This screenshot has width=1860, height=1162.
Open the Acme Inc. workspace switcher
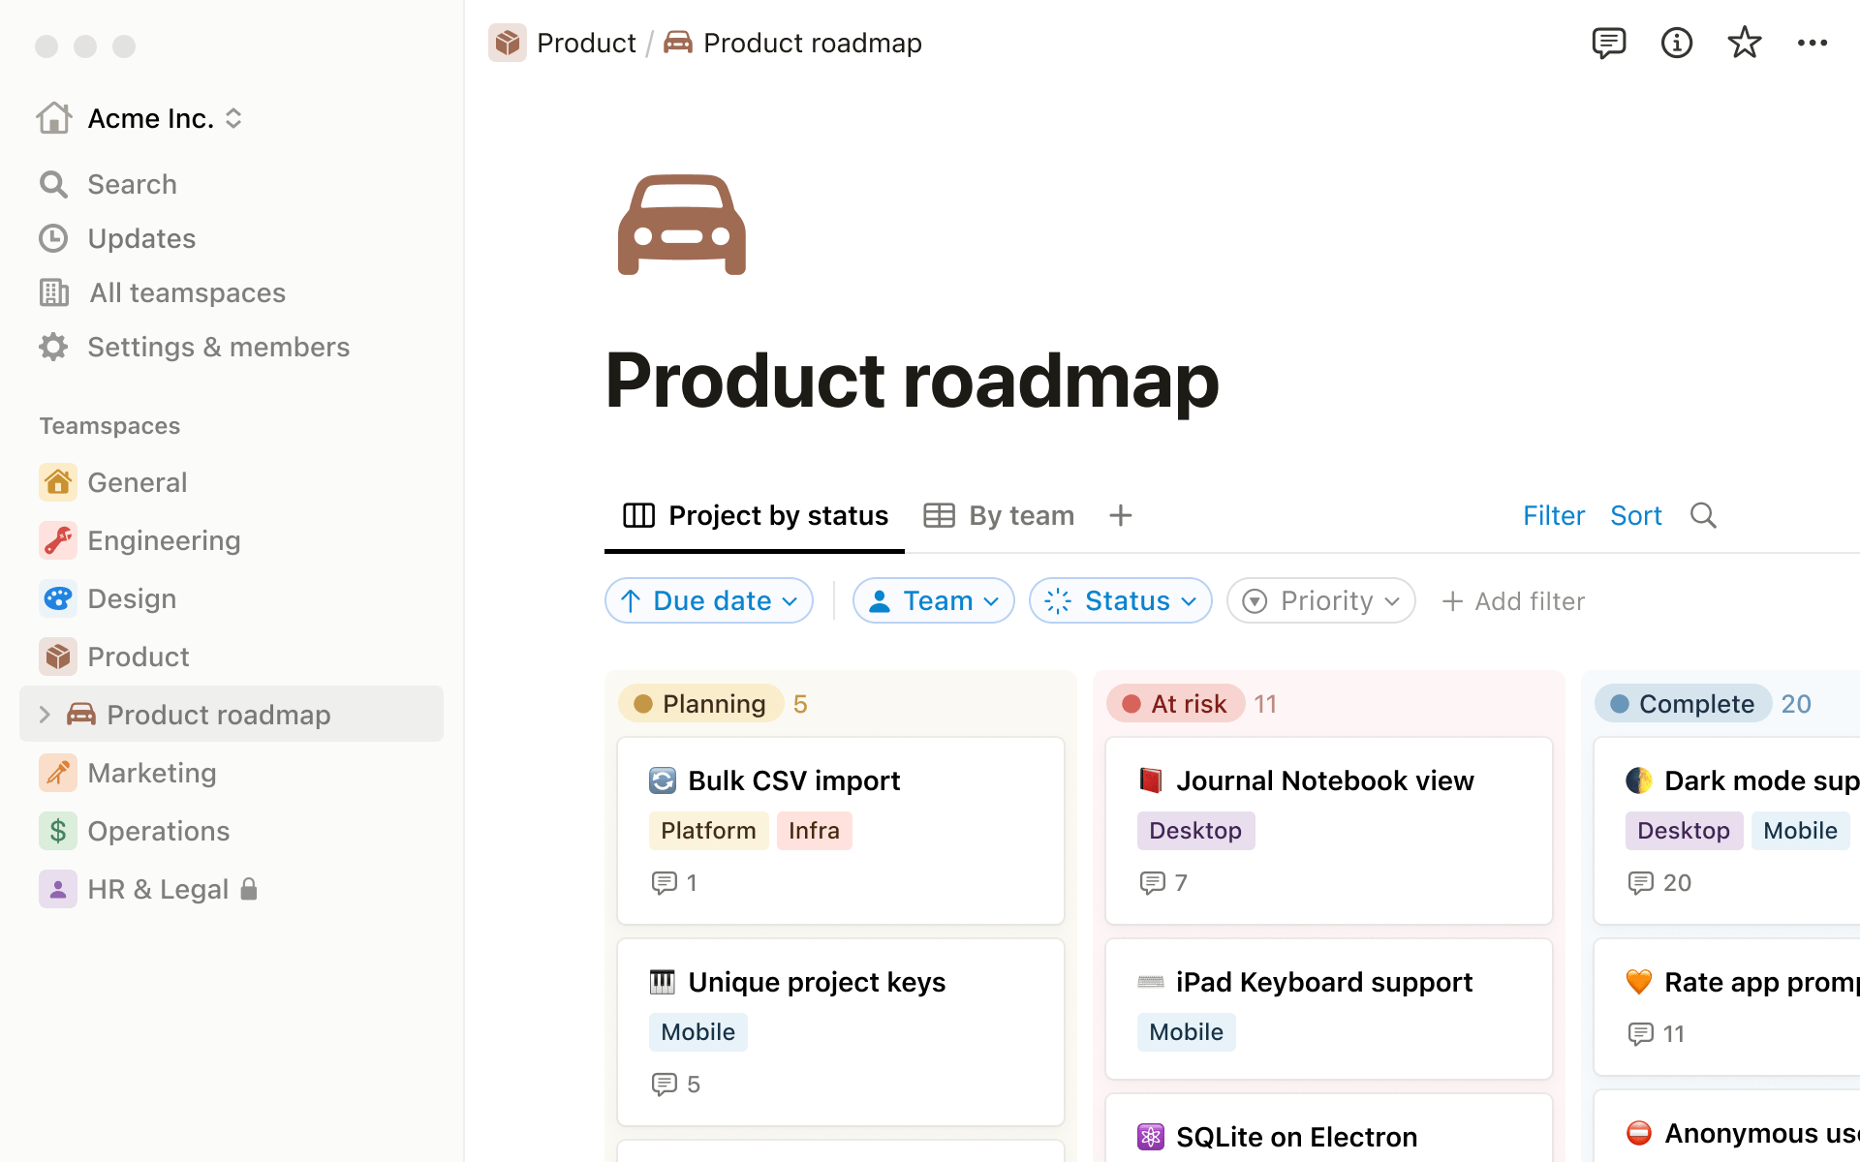151,118
